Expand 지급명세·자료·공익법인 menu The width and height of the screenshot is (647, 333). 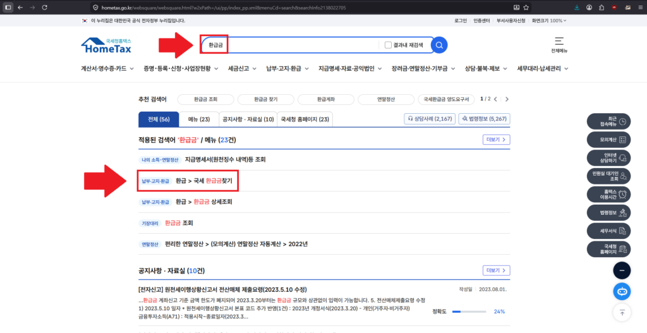[350, 68]
